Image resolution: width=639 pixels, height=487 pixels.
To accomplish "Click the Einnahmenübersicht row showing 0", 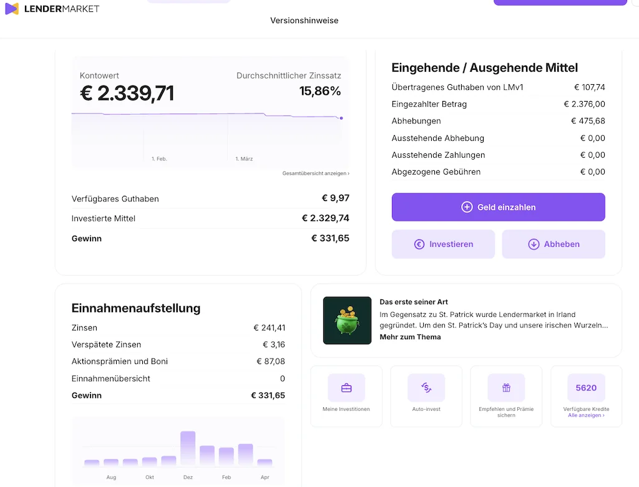I will [177, 378].
